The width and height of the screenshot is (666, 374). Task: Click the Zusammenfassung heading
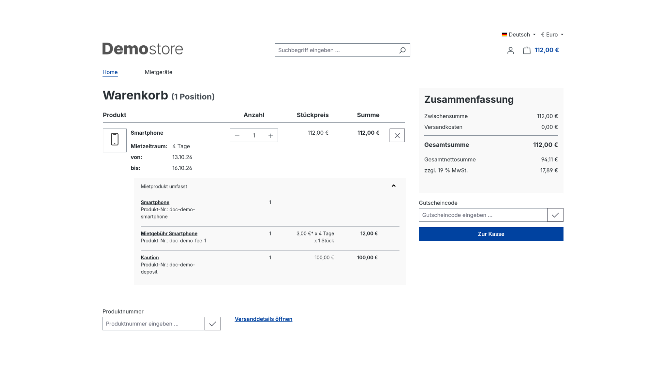click(469, 99)
